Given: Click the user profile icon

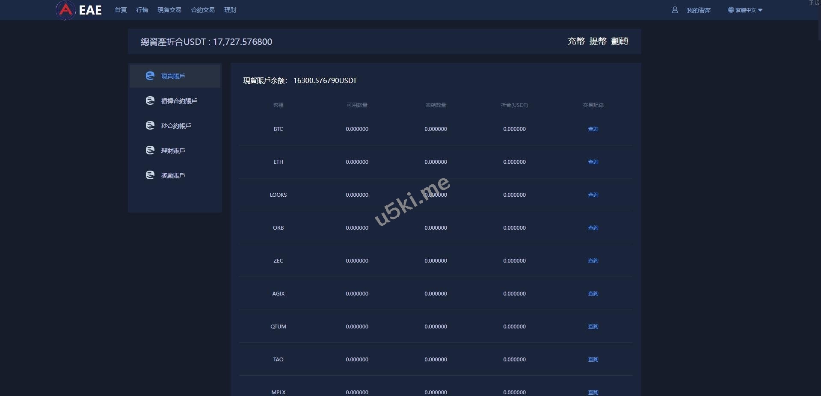Looking at the screenshot, I should [x=675, y=10].
